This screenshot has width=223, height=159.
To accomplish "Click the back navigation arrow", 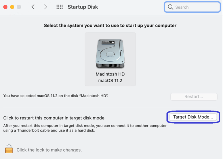I will pyautogui.click(x=33, y=7).
